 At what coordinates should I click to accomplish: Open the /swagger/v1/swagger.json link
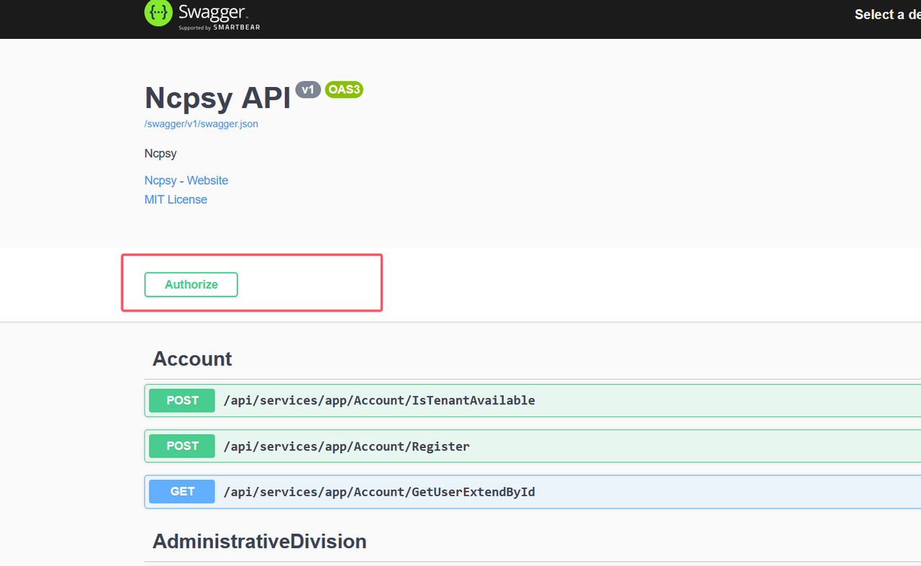tap(201, 124)
